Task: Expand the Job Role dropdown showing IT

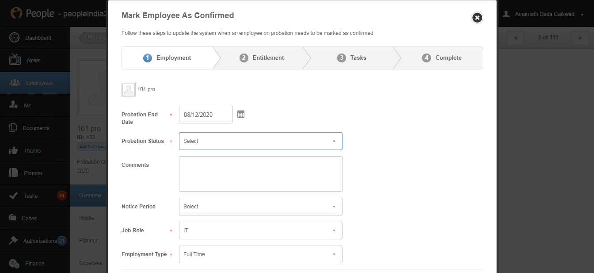Action: pos(260,231)
